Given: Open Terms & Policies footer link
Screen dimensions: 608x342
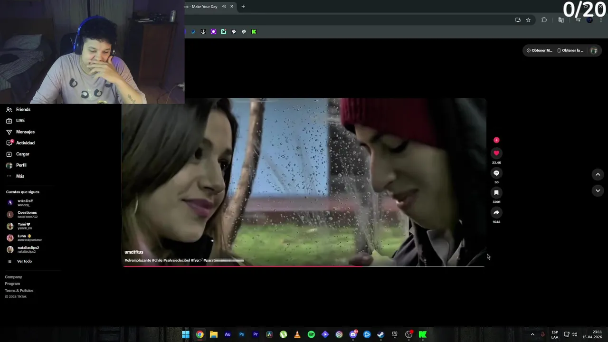Looking at the screenshot, I should pos(19,291).
